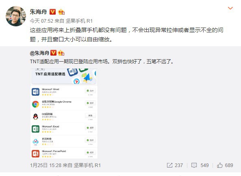Viewport: 241px width, 176px height.
Task: Open the 1月25日 15:28 original post timestamp
Action: 46,165
